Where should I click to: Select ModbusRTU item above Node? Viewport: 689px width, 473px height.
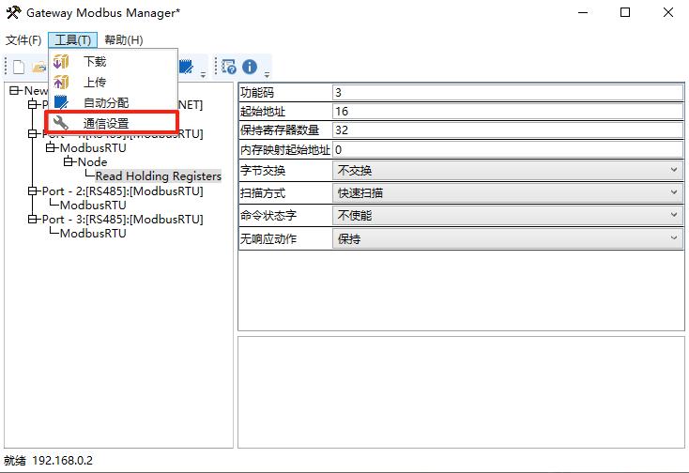tap(93, 148)
